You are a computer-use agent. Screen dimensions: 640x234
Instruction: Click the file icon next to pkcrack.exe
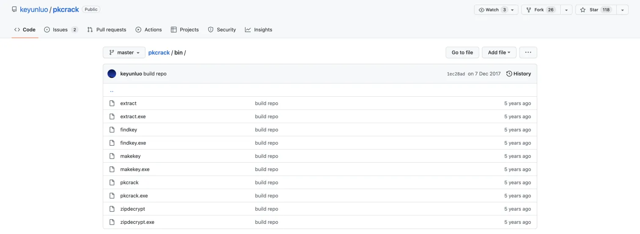point(112,196)
